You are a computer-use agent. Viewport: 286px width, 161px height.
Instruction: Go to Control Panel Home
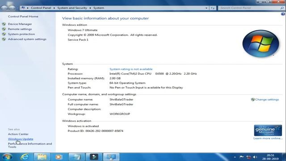point(23,17)
